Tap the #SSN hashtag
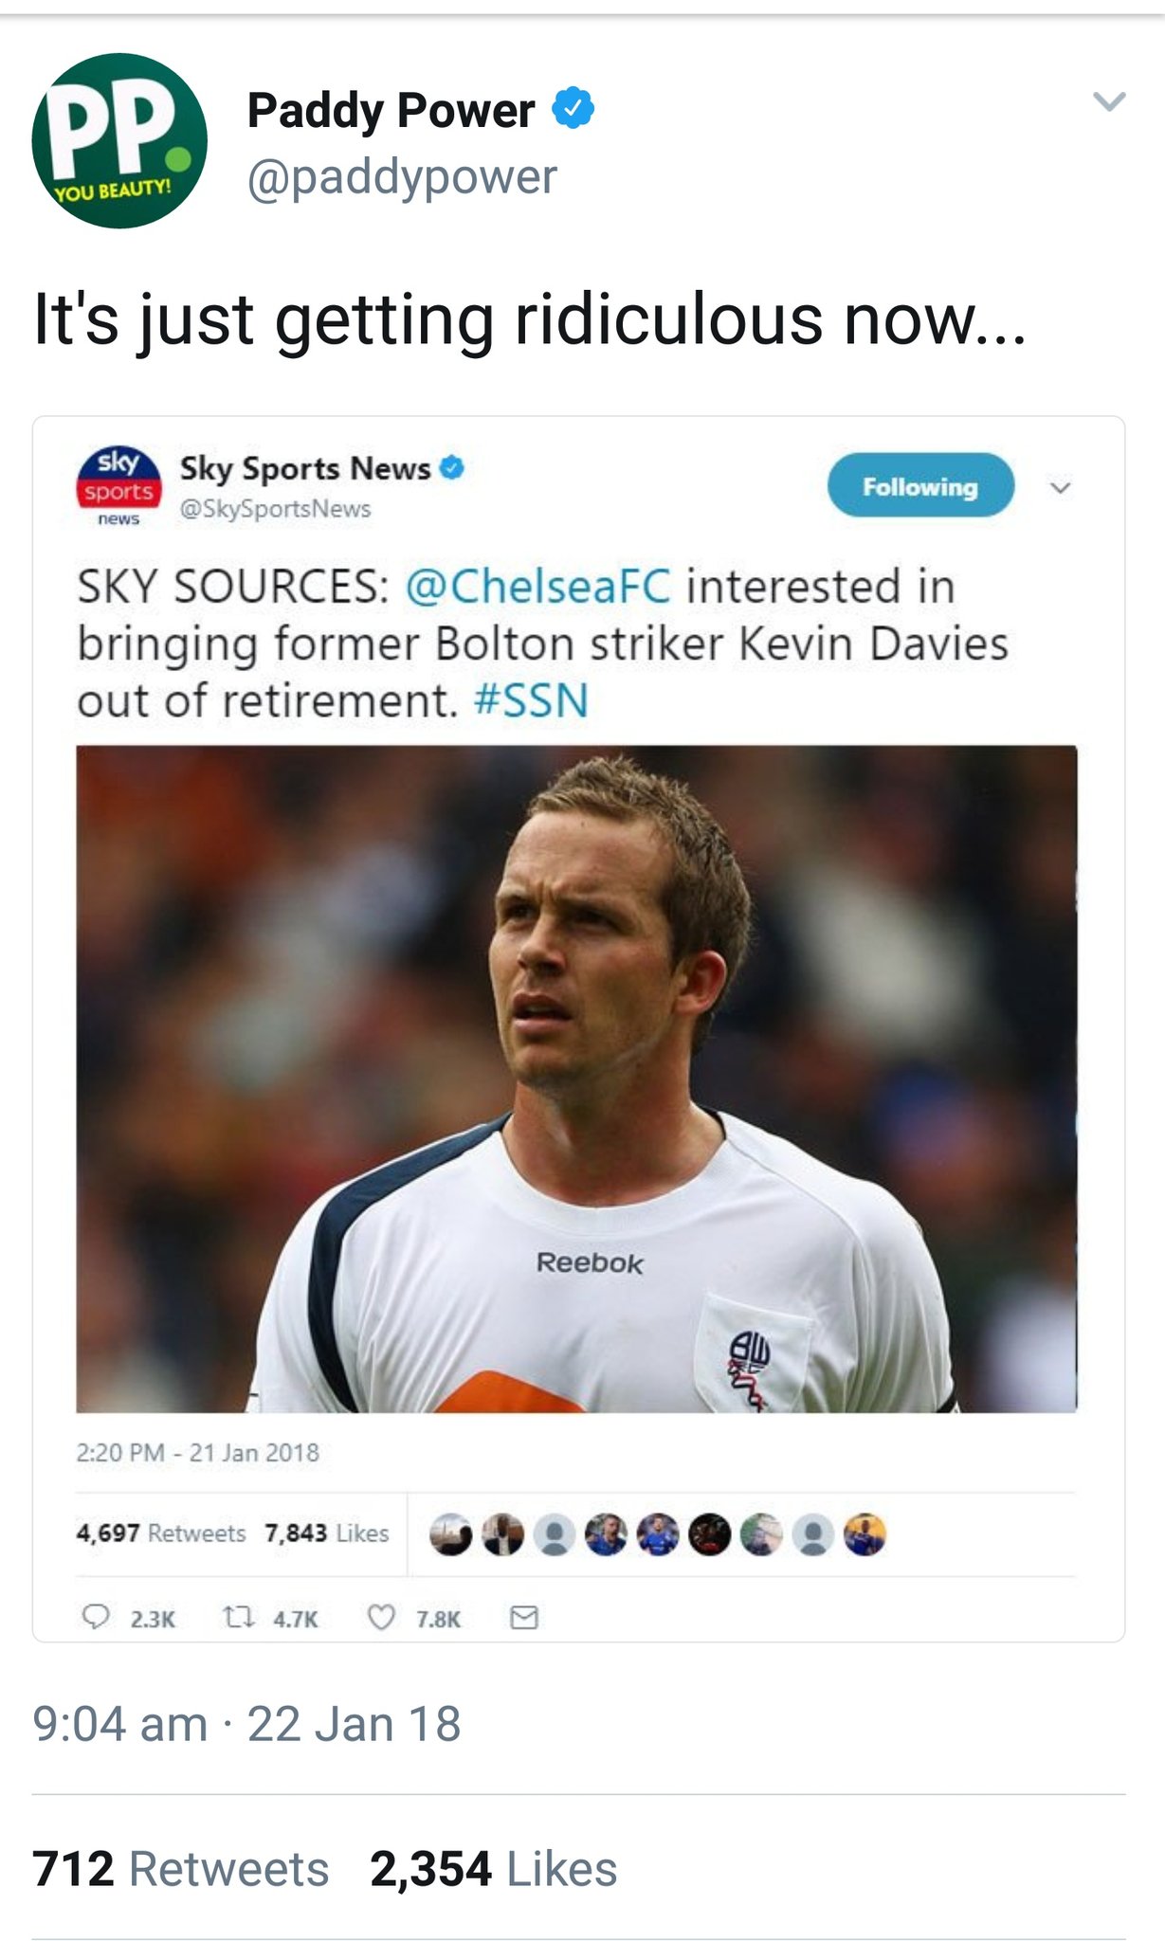This screenshot has height=1941, width=1165. point(531,701)
